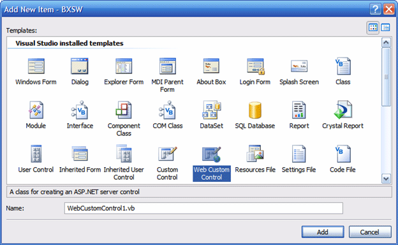Select the Report template icon
398x245 pixels.
coord(299,110)
